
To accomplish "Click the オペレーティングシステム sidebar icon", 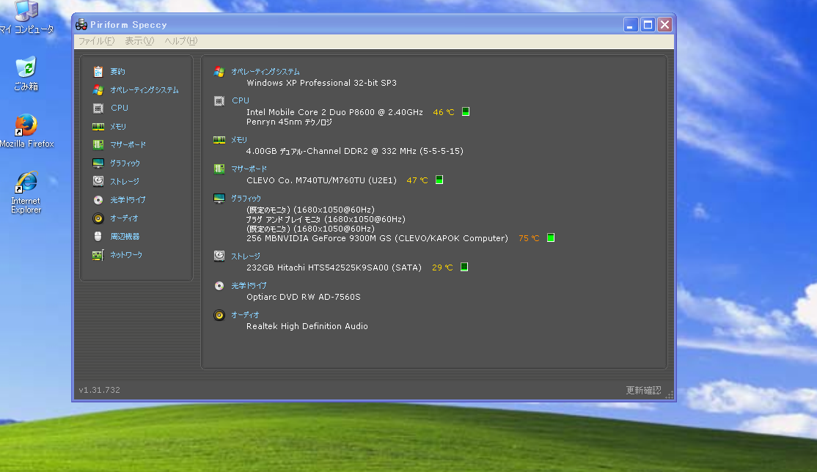I will [98, 90].
